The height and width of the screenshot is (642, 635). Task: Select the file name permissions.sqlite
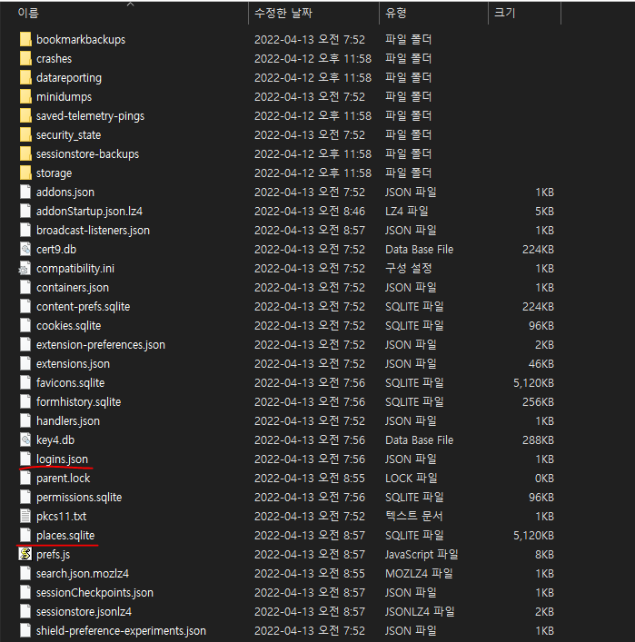pos(79,498)
